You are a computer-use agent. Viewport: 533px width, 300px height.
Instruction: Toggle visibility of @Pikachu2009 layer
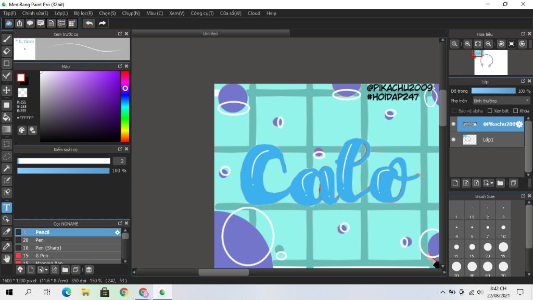click(x=453, y=124)
